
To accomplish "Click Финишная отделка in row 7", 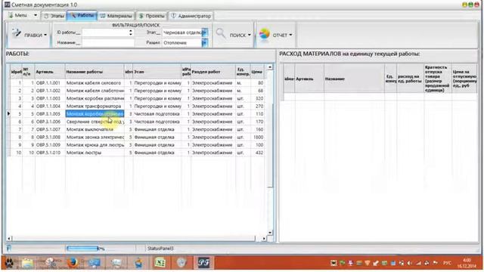I will click(157, 129).
